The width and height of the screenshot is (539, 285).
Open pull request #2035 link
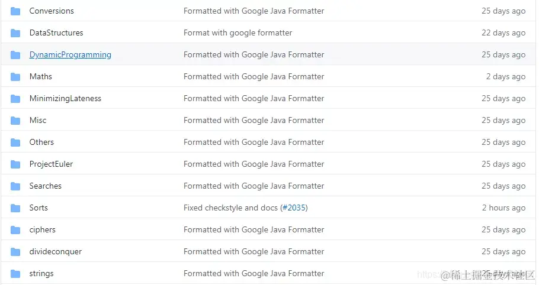[x=294, y=208]
